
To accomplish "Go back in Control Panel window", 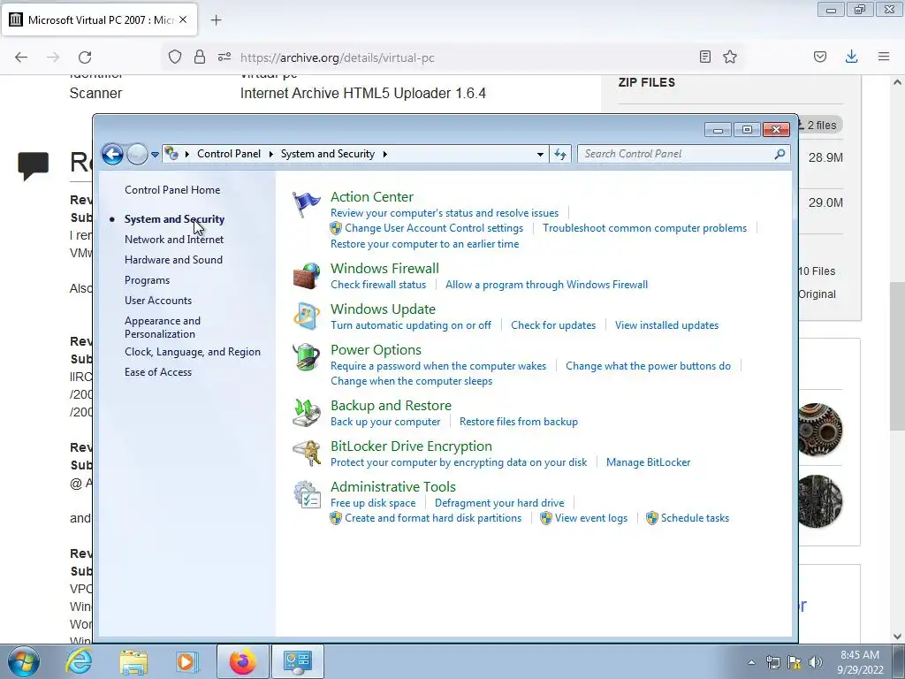I will pyautogui.click(x=112, y=154).
